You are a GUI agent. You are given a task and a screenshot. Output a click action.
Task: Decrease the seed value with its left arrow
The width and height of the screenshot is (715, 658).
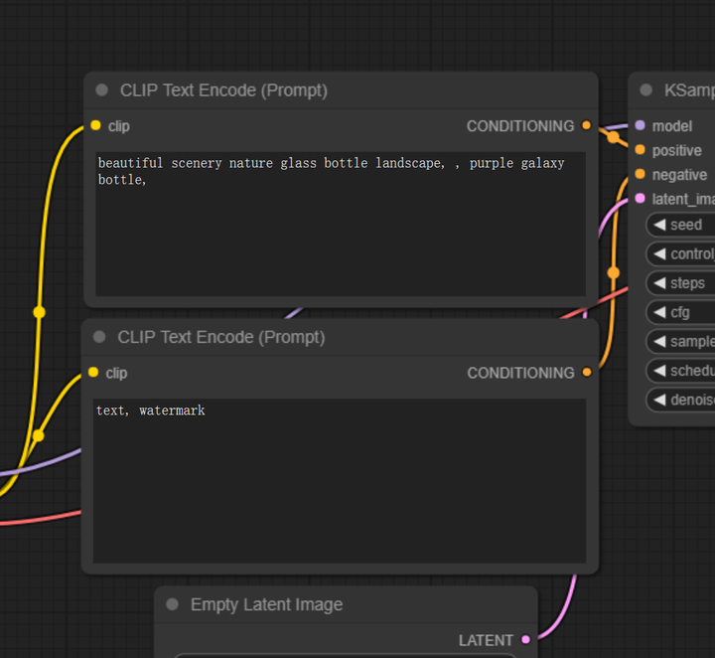(x=659, y=225)
